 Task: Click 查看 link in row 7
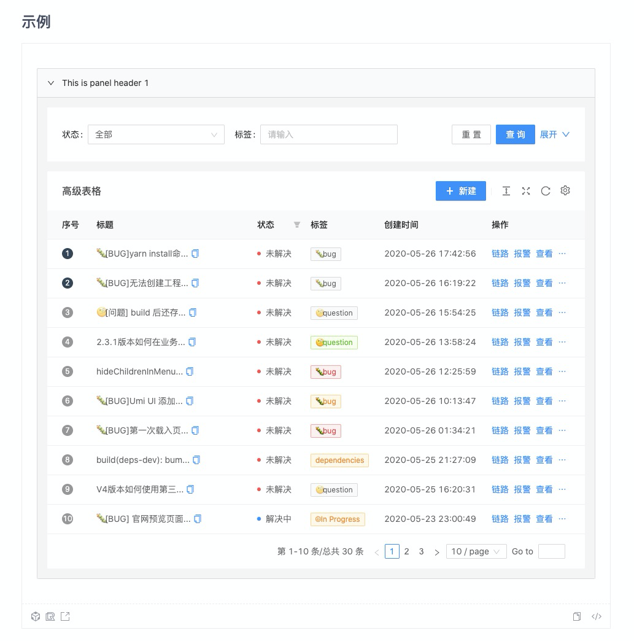[x=544, y=430]
